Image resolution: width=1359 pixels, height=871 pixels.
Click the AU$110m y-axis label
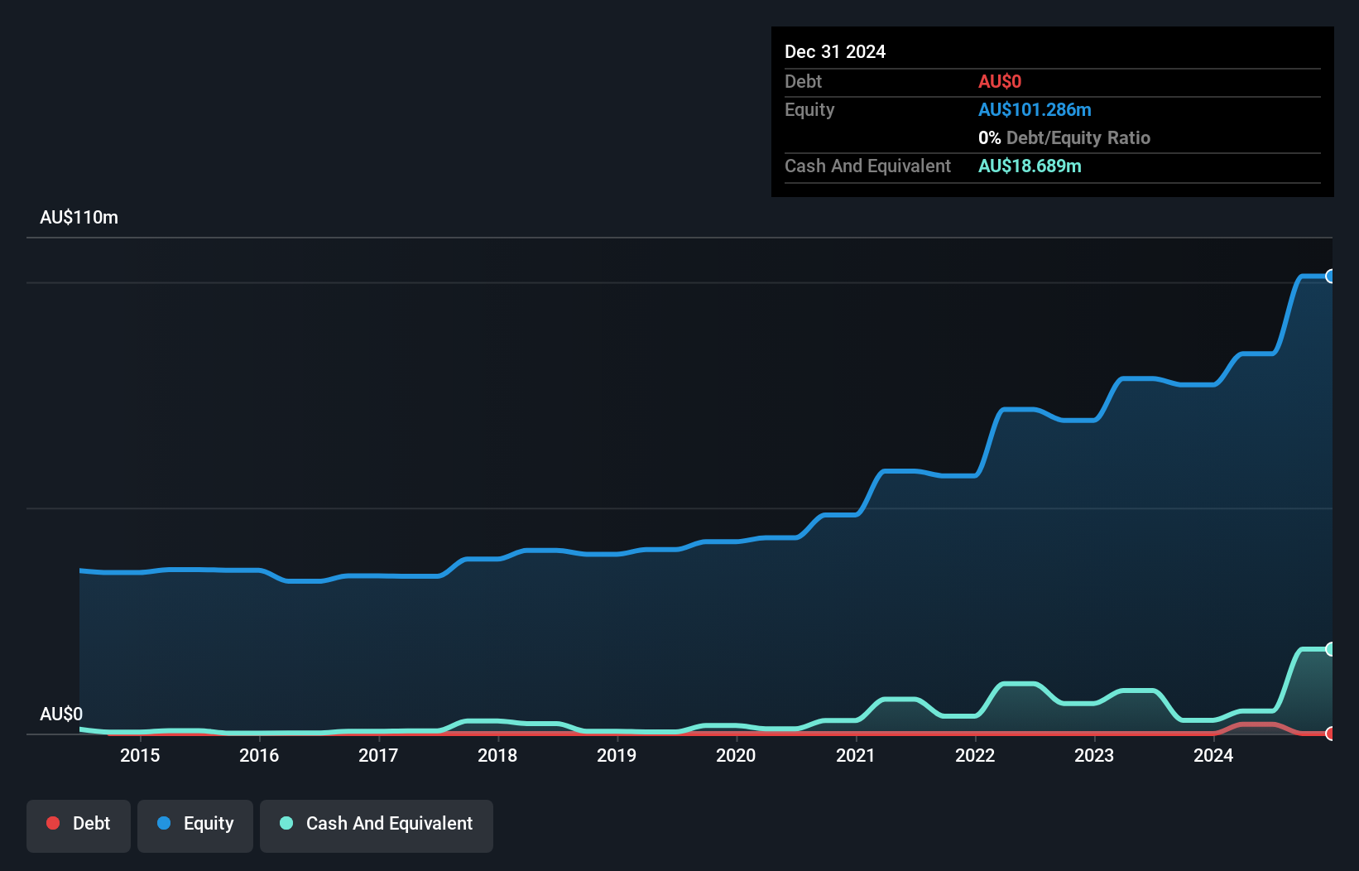[79, 218]
